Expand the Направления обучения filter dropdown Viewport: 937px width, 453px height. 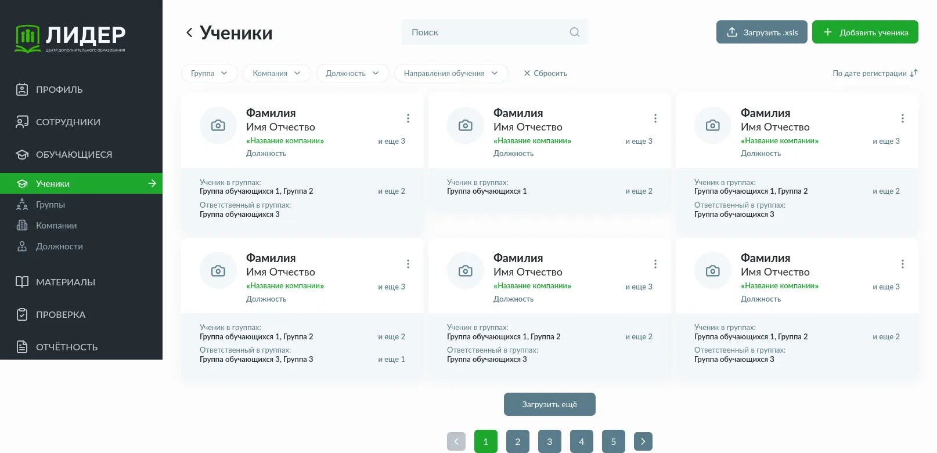[451, 73]
